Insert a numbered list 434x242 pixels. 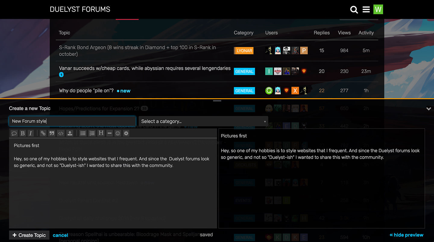coord(92,133)
